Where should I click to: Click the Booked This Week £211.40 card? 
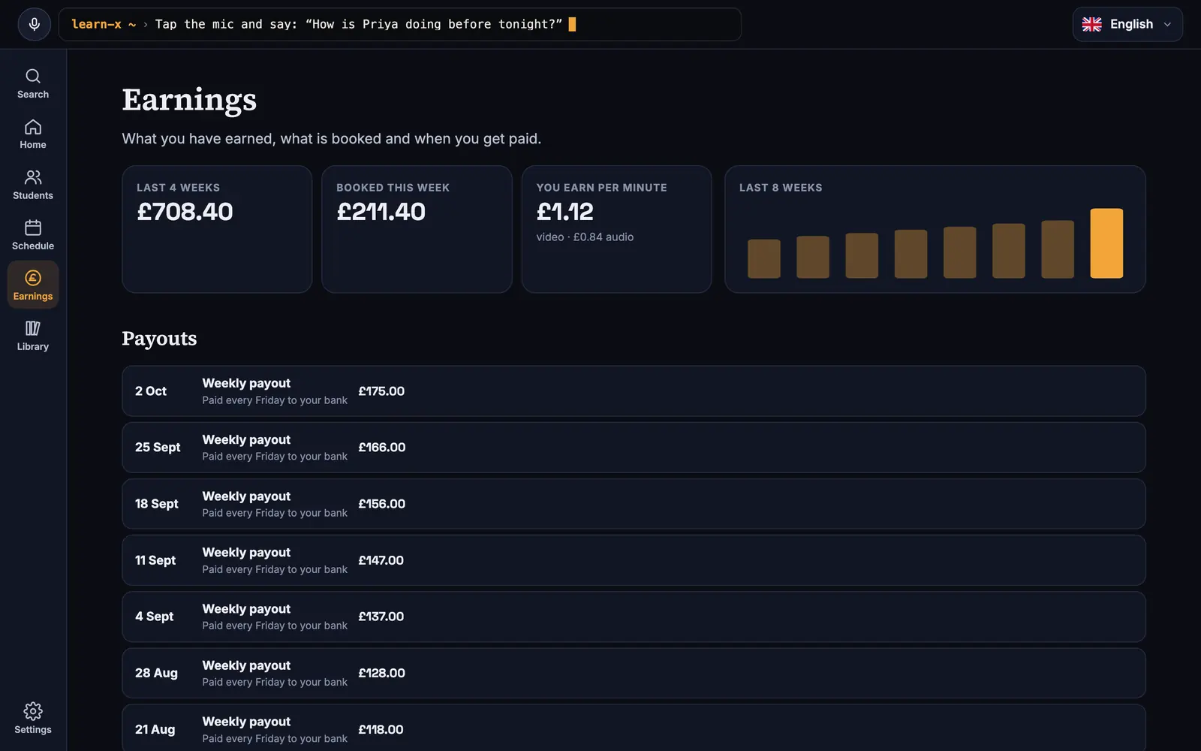click(x=417, y=229)
